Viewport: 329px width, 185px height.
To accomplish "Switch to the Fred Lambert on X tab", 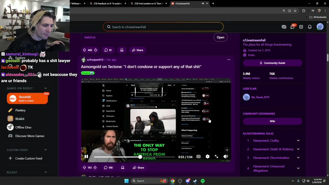I will click(148, 4).
